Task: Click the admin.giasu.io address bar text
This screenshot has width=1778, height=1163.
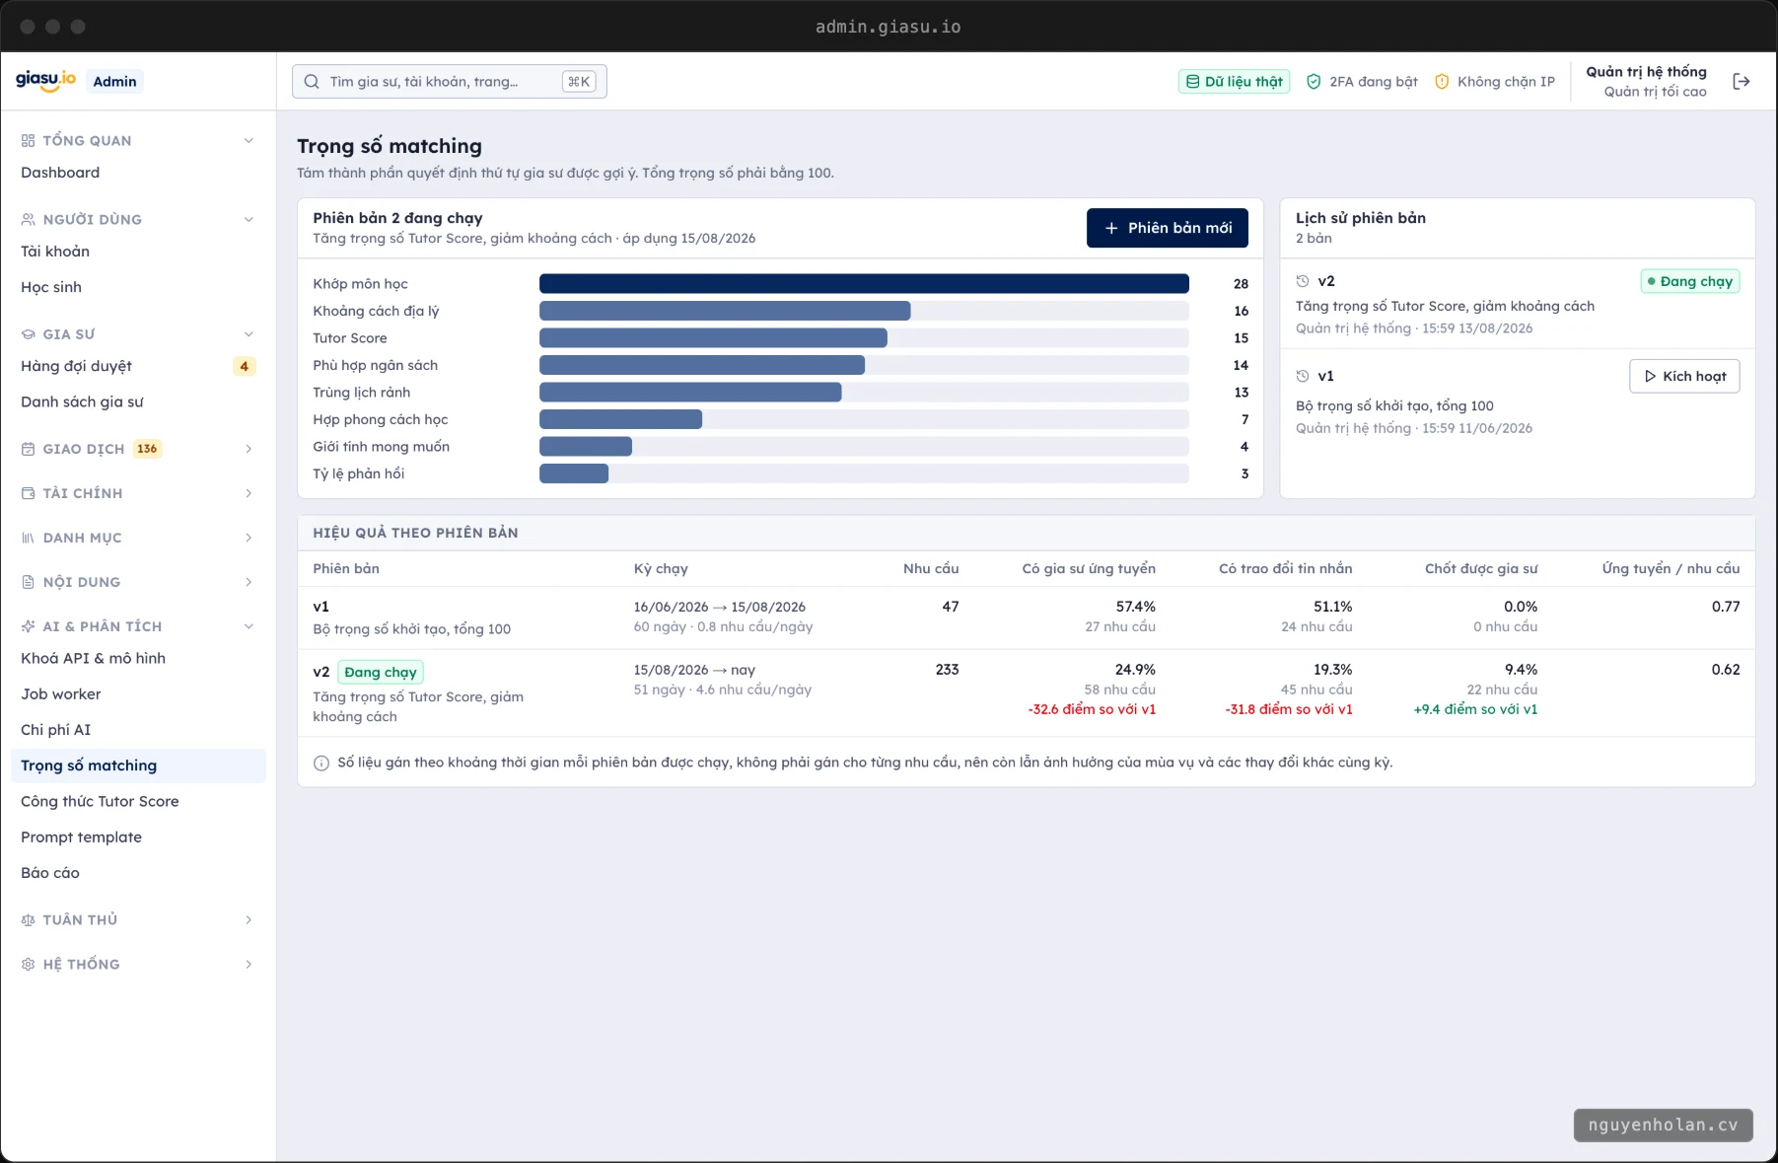Action: (889, 27)
